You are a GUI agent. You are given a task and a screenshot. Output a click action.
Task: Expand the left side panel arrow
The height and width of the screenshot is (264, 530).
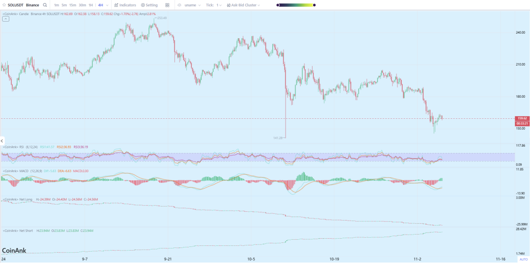coord(2,141)
